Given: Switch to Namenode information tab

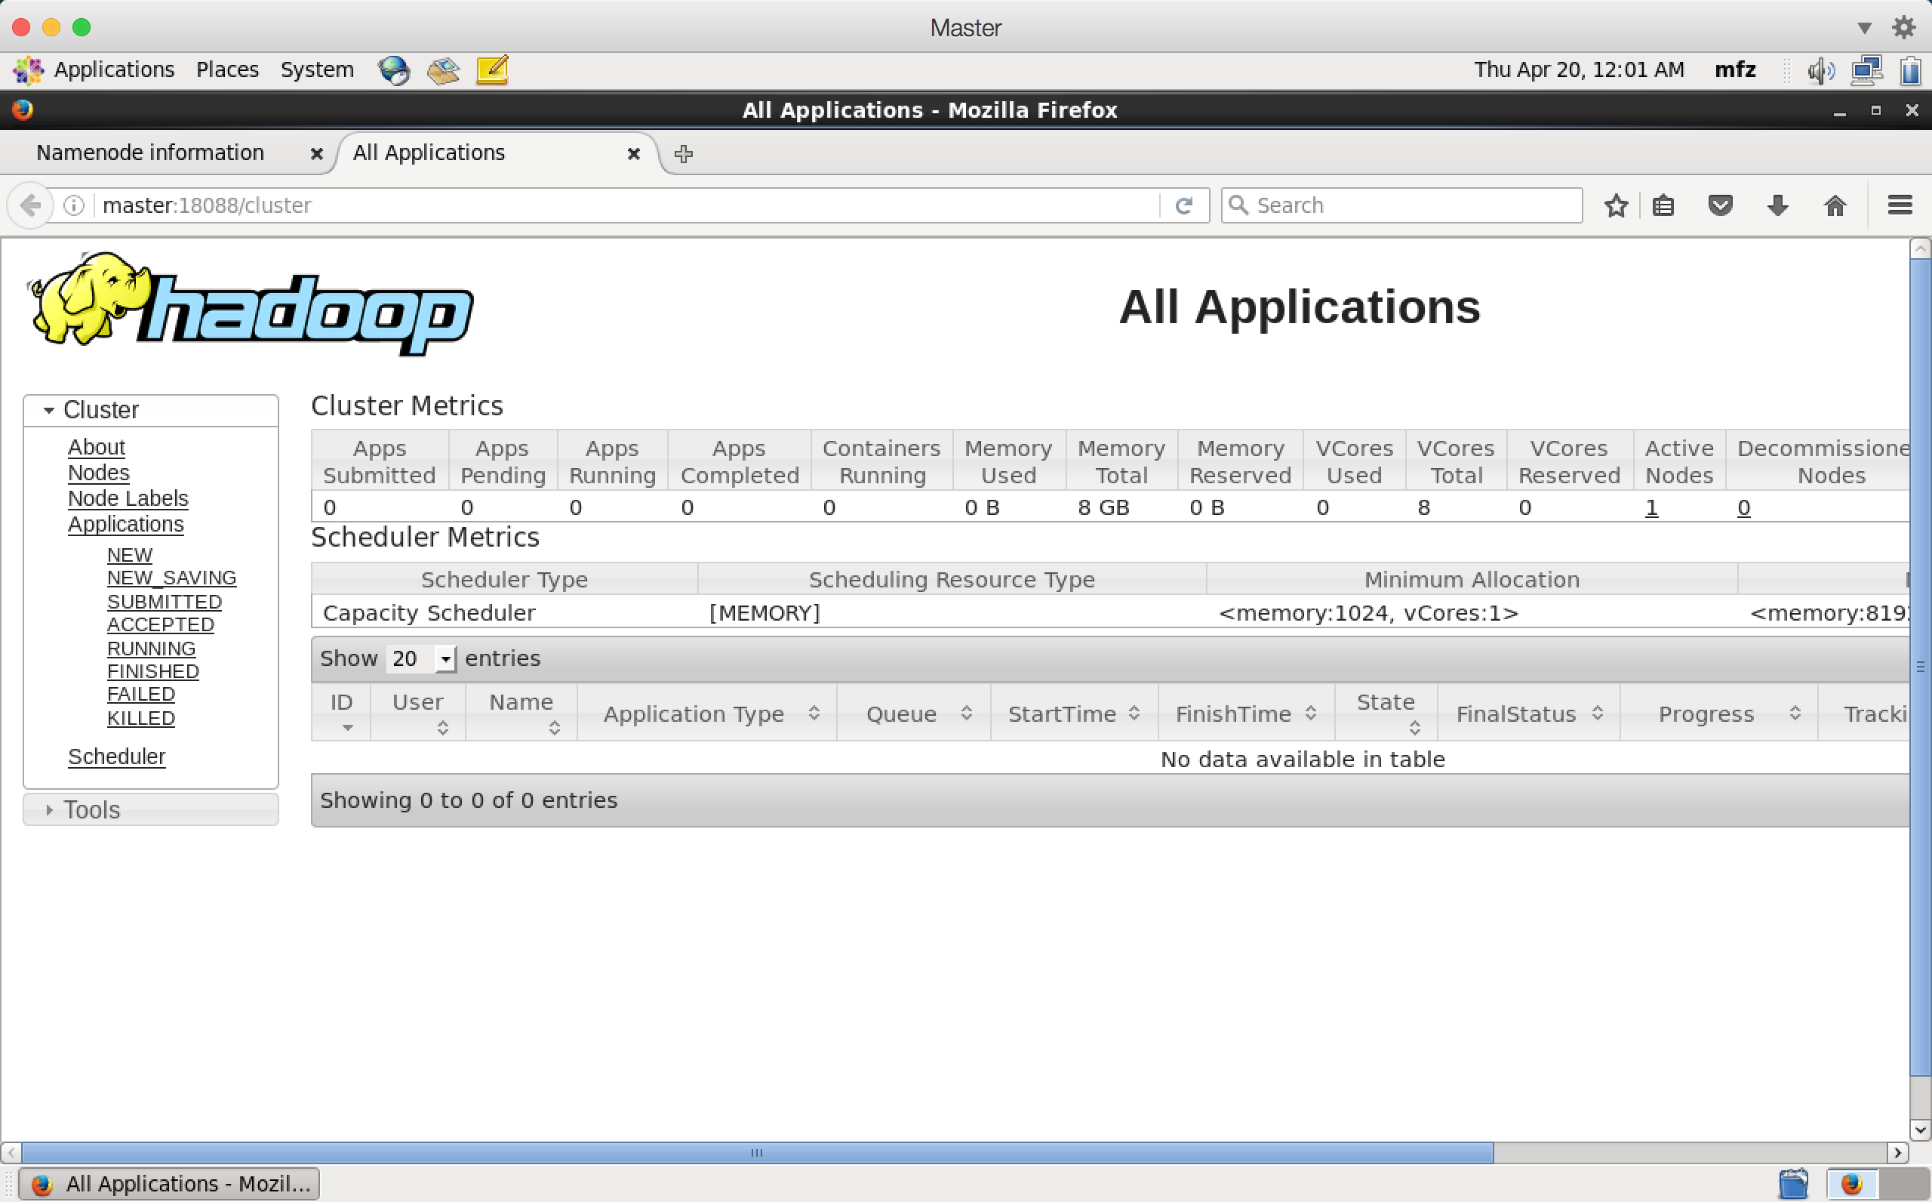Looking at the screenshot, I should [x=151, y=153].
